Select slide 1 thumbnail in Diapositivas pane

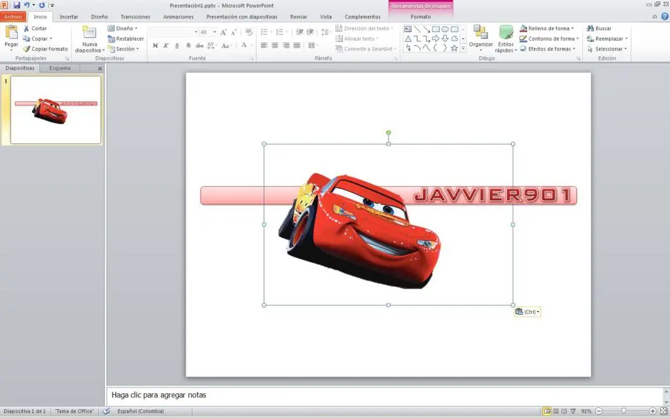point(56,110)
